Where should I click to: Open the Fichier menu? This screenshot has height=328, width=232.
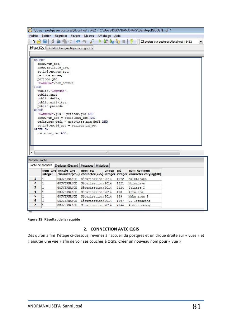tap(34, 36)
